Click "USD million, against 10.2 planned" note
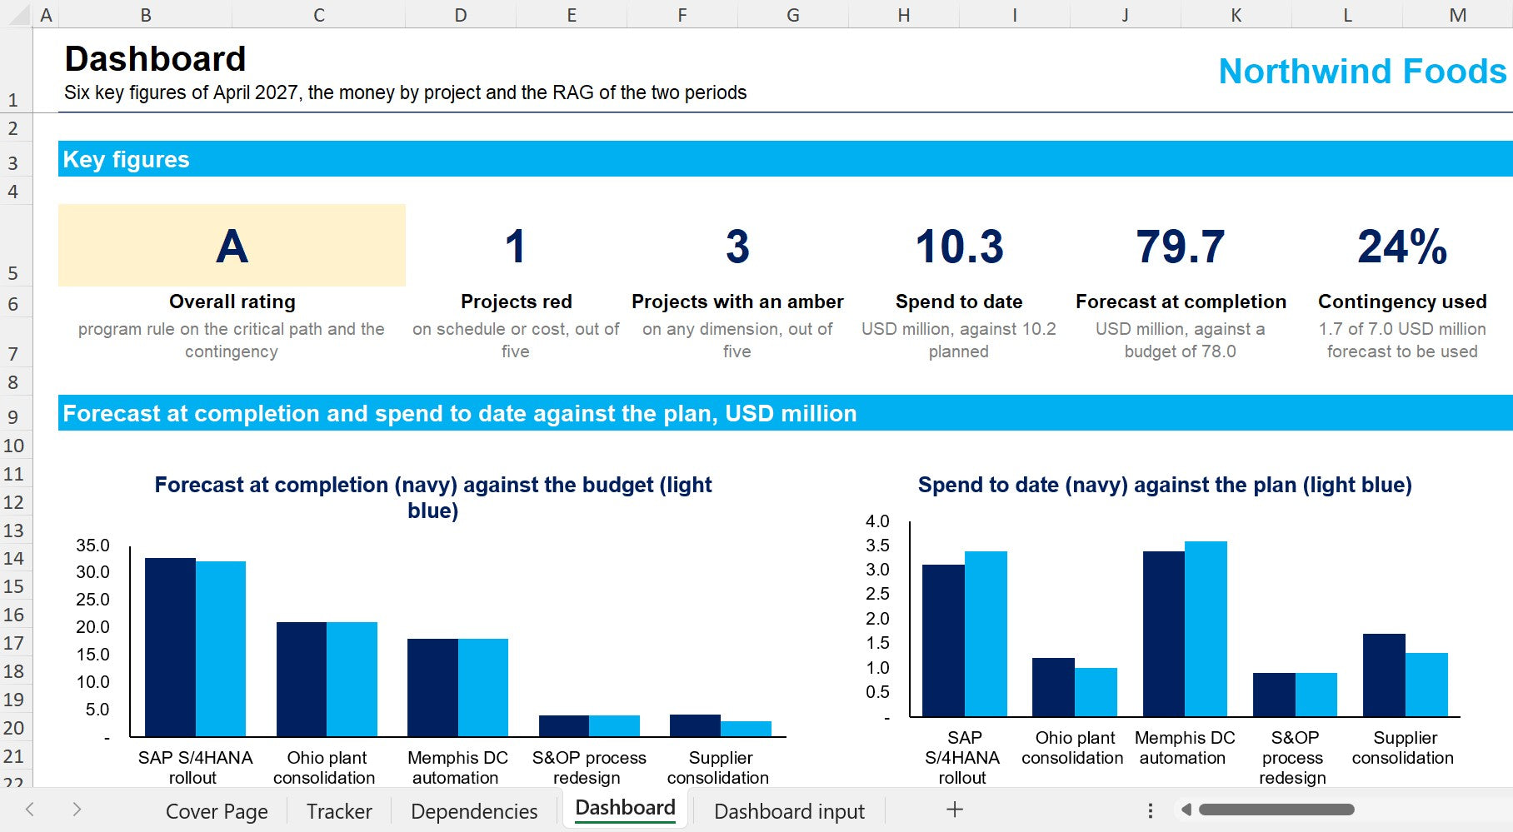The height and width of the screenshot is (832, 1513). click(x=959, y=340)
